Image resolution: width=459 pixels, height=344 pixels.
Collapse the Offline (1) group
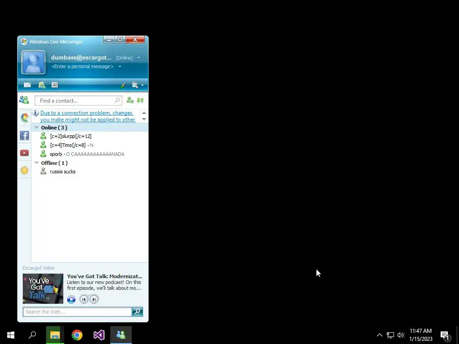[36, 163]
